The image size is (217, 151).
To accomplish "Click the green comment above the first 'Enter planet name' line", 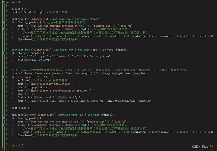I will coord(100,70).
